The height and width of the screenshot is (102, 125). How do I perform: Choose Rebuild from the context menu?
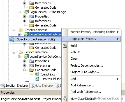pos(75,52)
